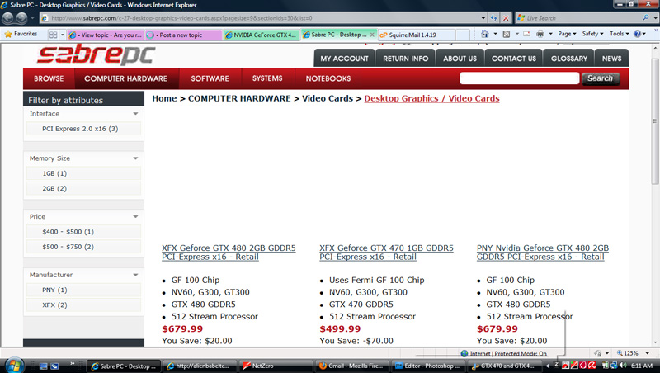Viewport: 660px width, 373px height.
Task: Open the Quick Tabs grid icon
Action: pyautogui.click(x=53, y=35)
